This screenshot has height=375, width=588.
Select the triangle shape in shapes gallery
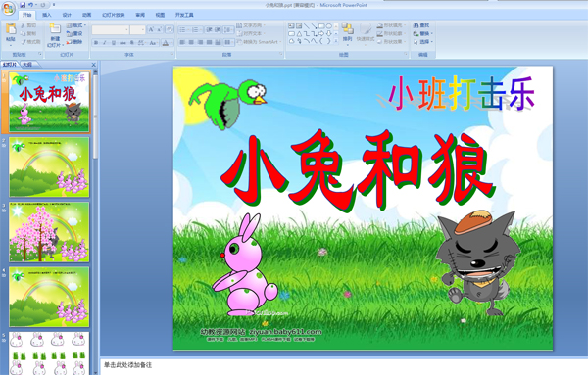click(299, 33)
